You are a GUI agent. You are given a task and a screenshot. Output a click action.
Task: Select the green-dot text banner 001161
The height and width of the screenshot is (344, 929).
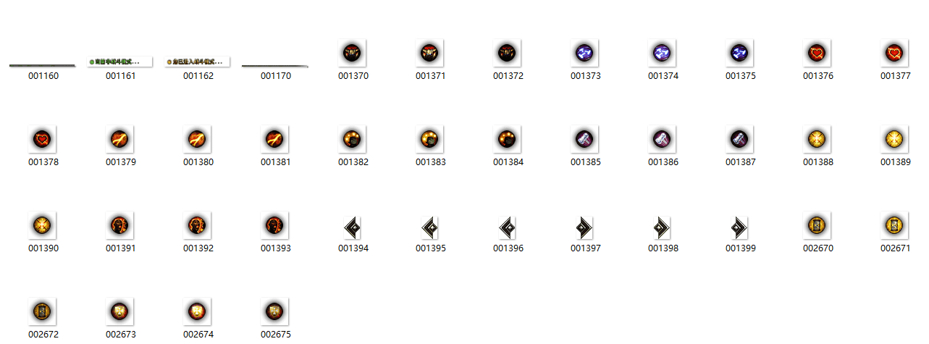click(x=121, y=62)
